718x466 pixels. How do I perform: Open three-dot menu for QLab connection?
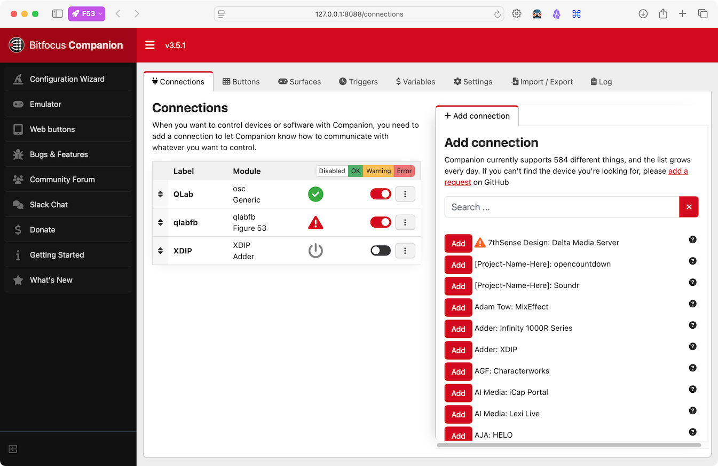click(405, 194)
